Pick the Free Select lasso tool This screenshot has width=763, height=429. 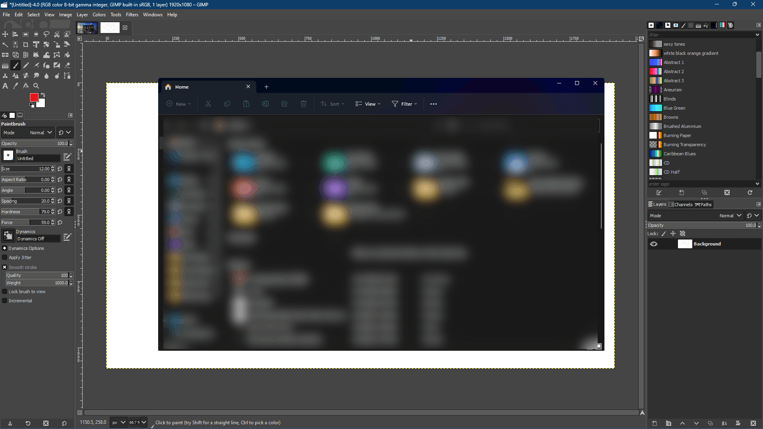coord(46,34)
